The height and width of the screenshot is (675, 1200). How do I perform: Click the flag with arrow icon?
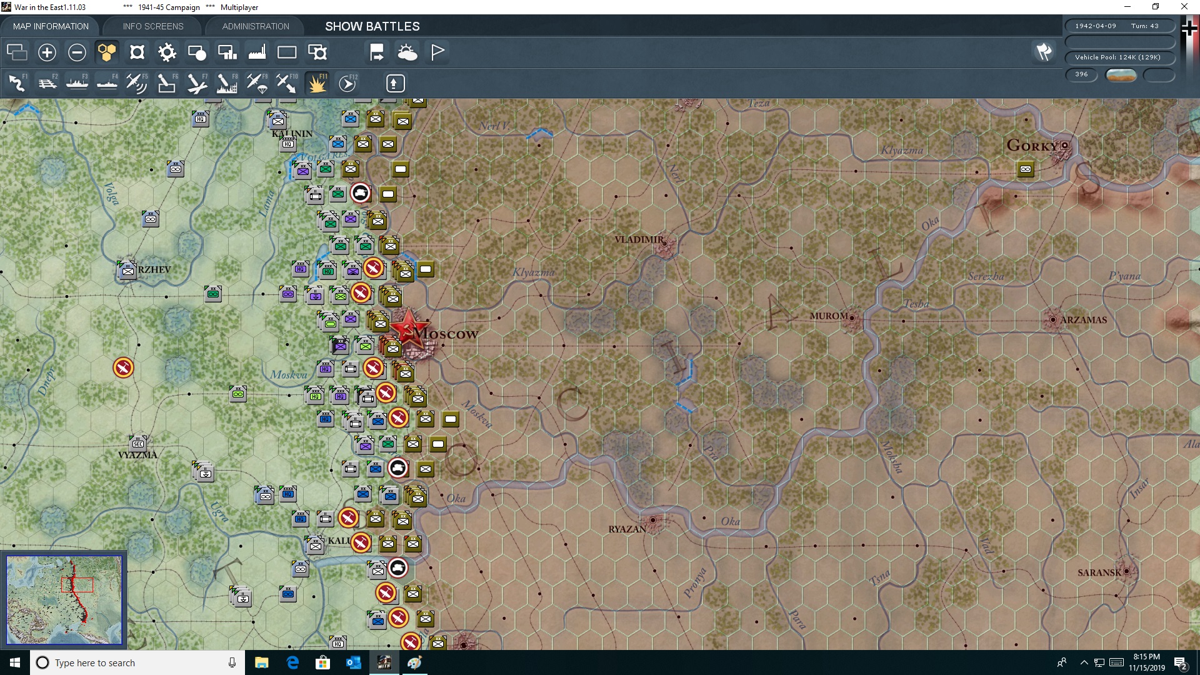pos(377,52)
